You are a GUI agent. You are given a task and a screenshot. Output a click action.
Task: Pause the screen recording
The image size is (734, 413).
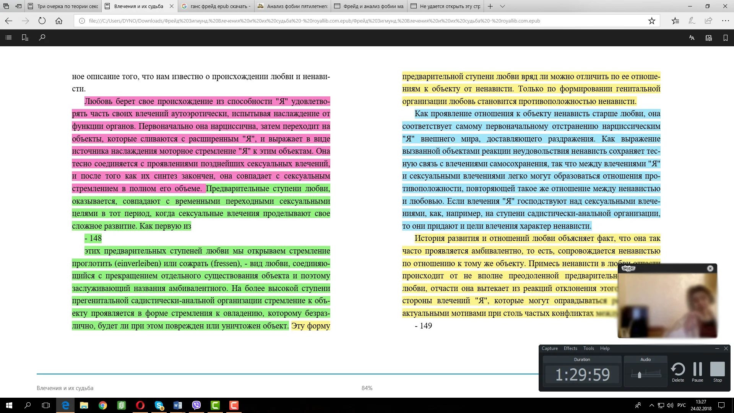697,372
